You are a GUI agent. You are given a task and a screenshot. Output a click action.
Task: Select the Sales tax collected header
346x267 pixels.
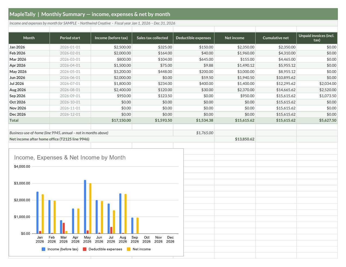[153, 38]
